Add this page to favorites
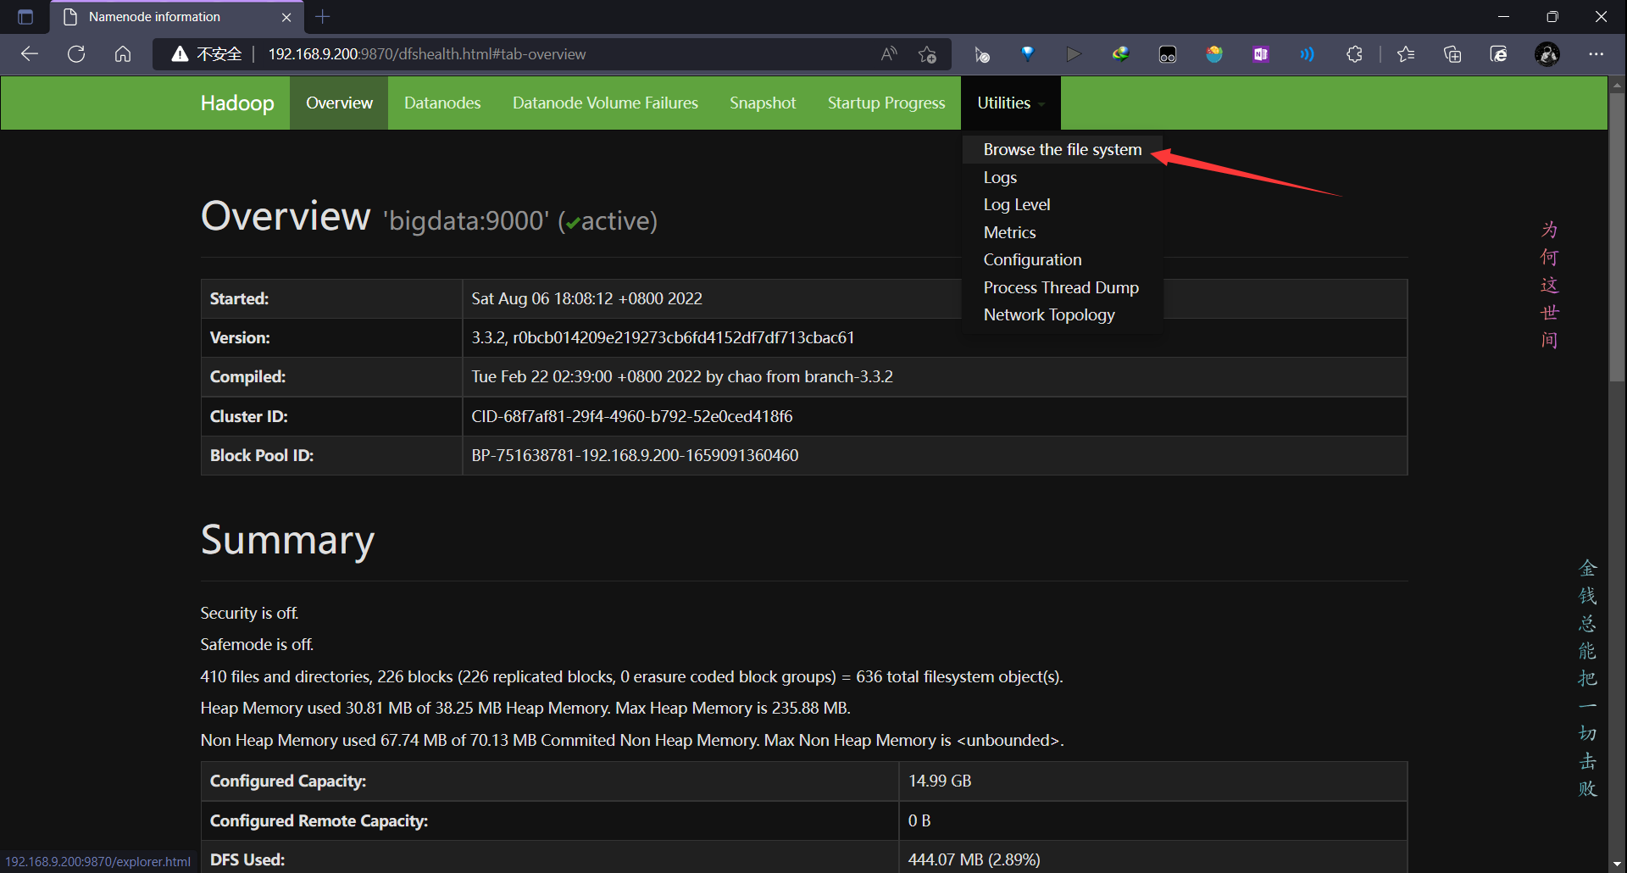1627x873 pixels. (927, 54)
